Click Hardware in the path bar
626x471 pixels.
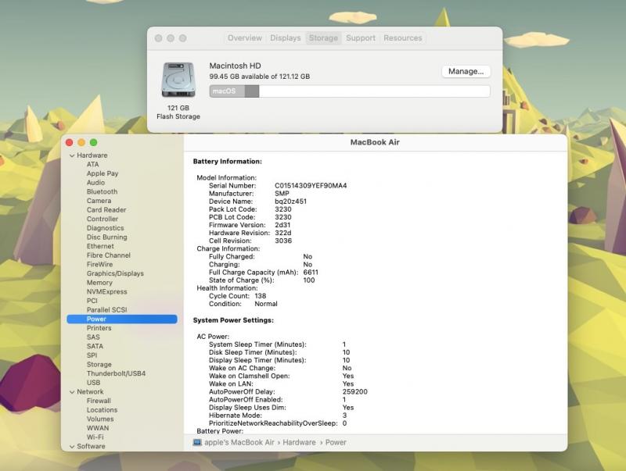tap(299, 442)
